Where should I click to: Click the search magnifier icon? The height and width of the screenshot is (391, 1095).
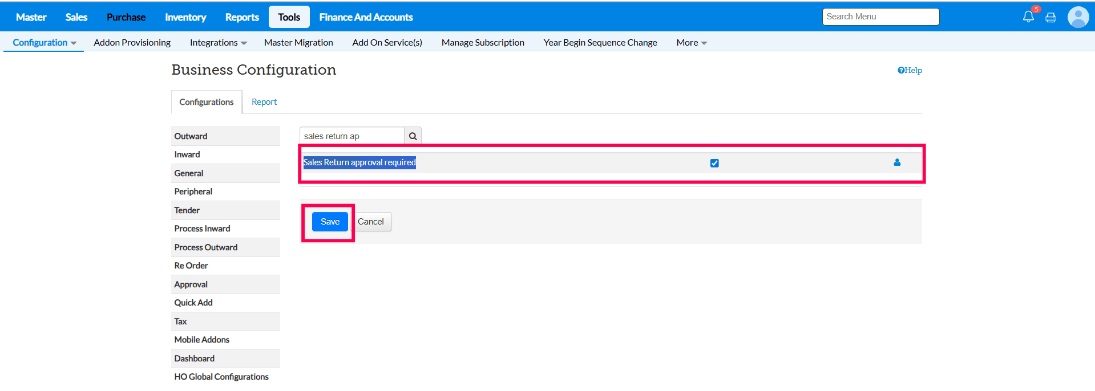[413, 136]
